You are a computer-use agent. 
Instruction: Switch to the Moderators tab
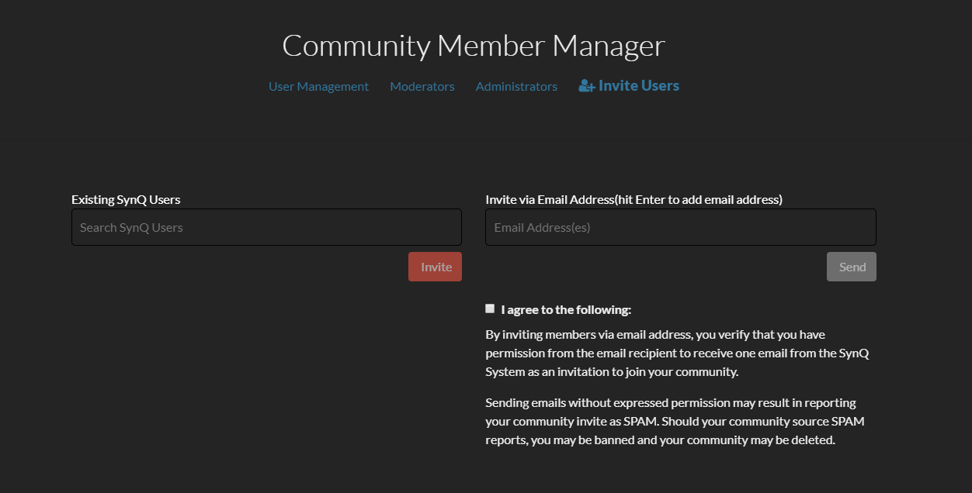(422, 86)
